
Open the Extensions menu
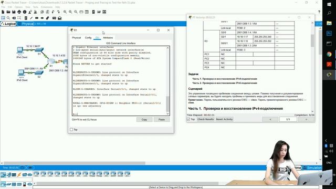(47, 7)
